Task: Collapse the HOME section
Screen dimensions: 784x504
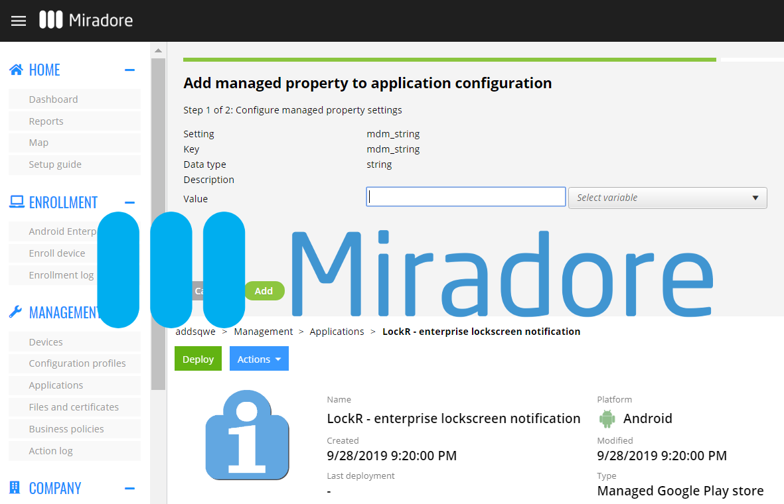Action: point(129,70)
